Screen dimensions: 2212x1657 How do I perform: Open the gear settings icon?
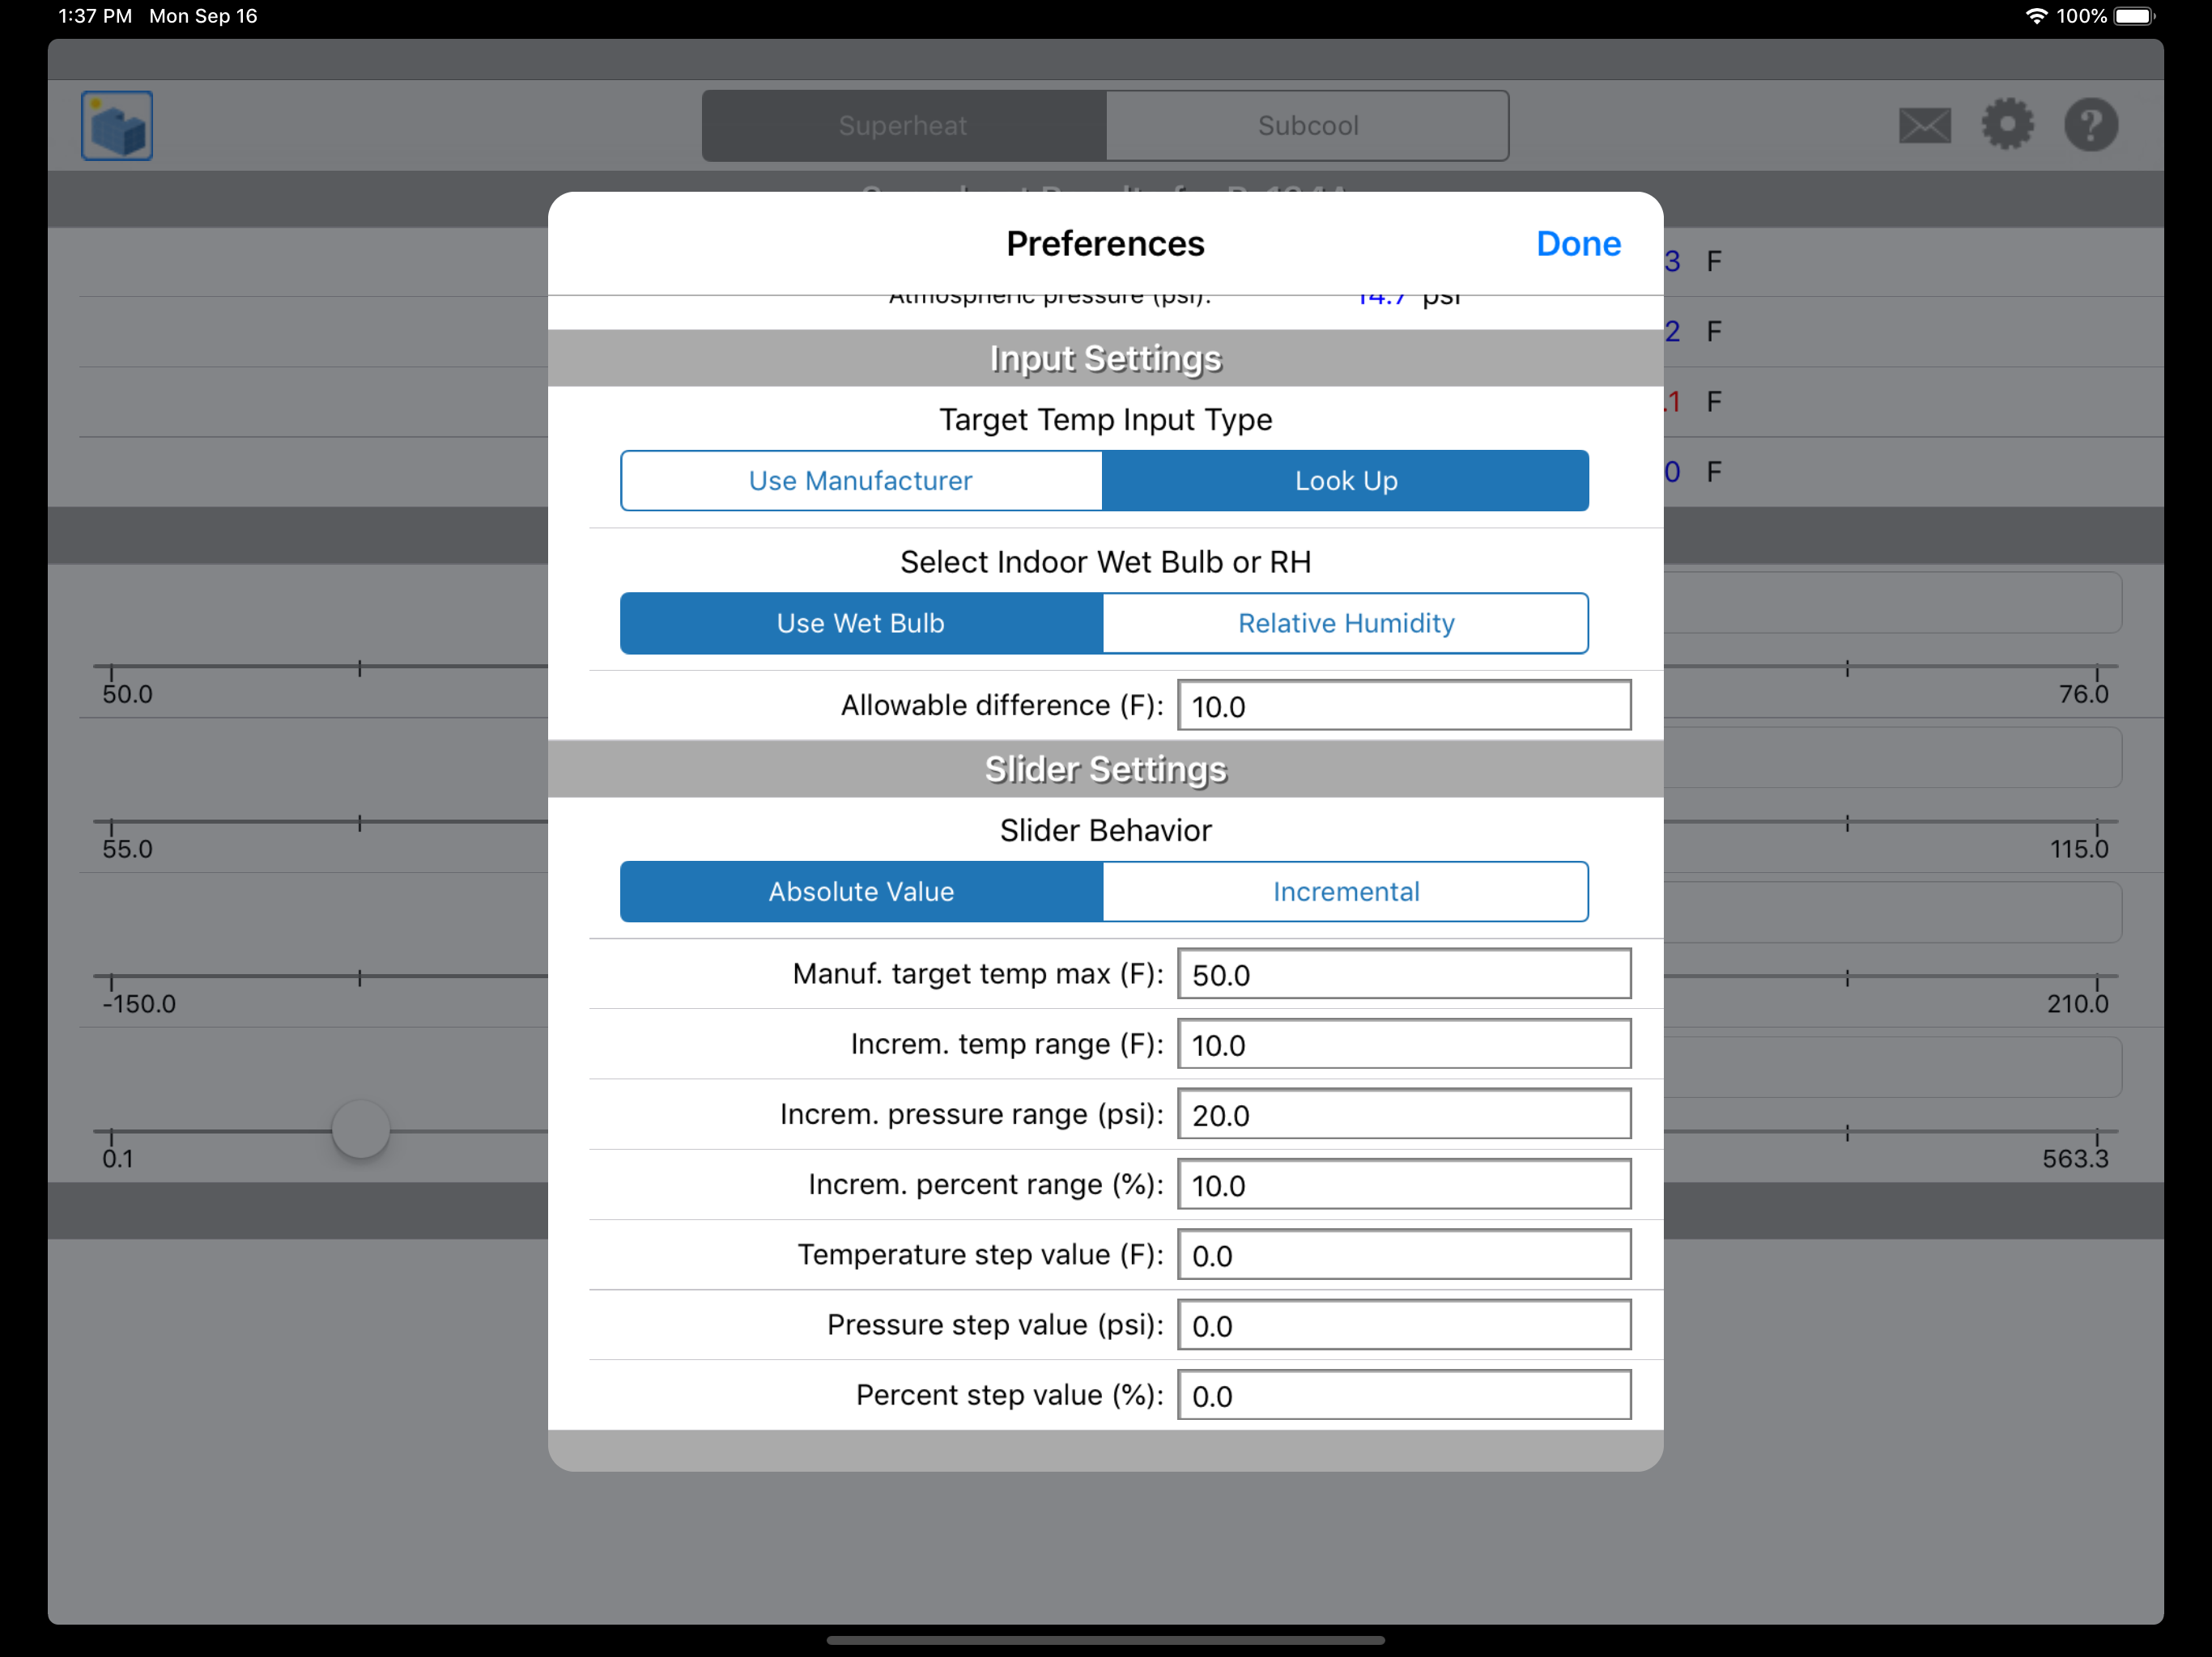pyautogui.click(x=2007, y=126)
